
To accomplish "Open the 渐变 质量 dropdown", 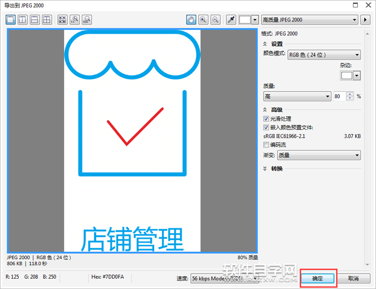I will click(x=319, y=155).
